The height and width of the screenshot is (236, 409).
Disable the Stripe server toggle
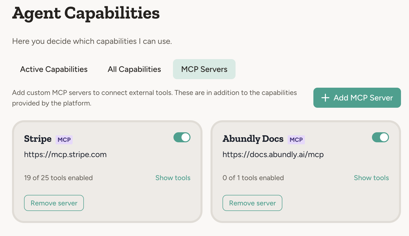tap(182, 137)
